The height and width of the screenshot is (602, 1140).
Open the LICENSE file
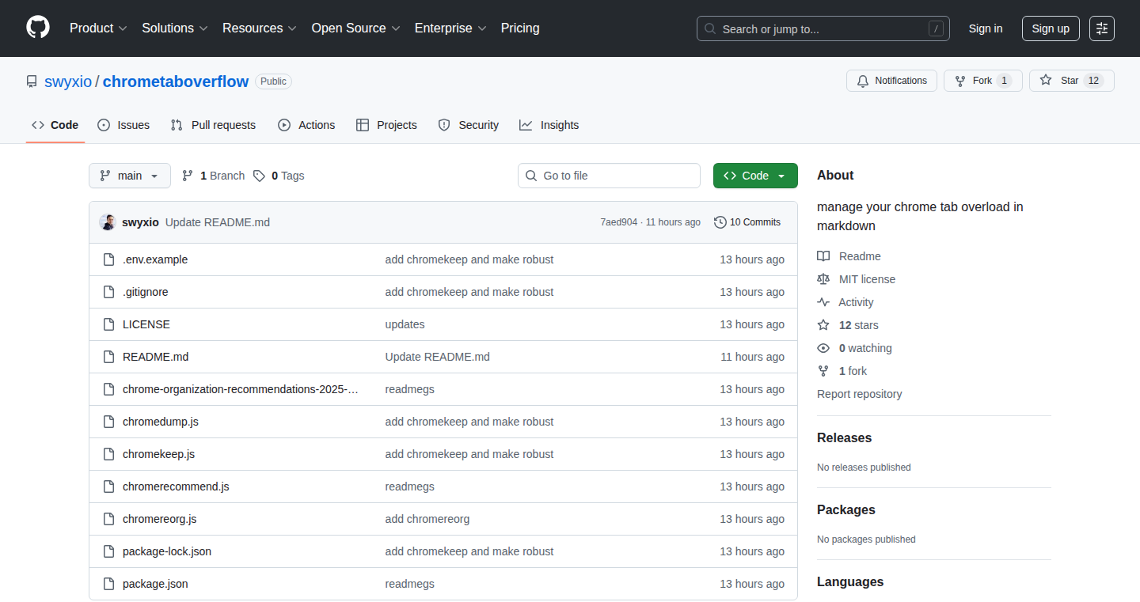(x=146, y=324)
